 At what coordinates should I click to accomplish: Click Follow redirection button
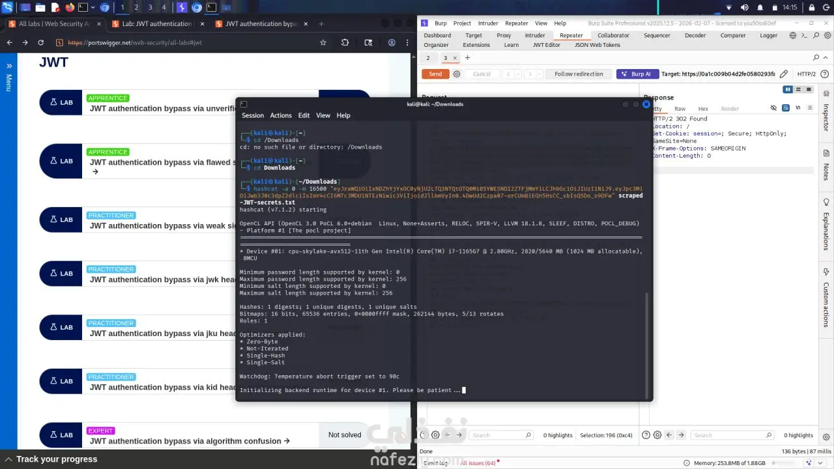pyautogui.click(x=579, y=74)
